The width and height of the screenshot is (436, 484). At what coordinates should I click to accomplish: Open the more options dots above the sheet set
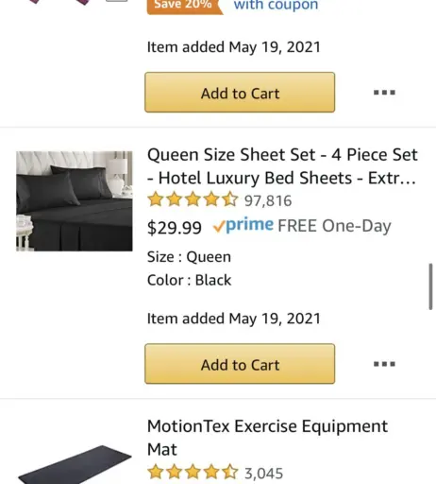(x=384, y=93)
